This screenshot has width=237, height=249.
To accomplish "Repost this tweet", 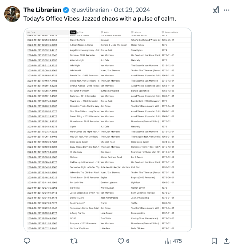I will tap(74, 241).
